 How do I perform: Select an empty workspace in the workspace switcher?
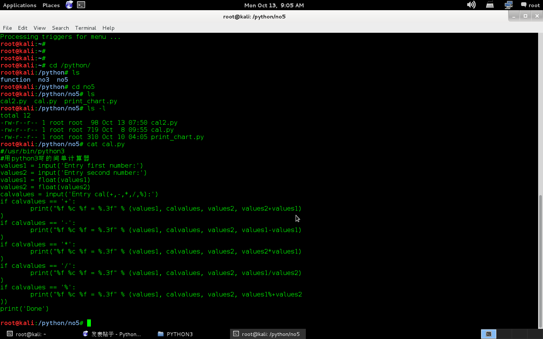pos(503,334)
